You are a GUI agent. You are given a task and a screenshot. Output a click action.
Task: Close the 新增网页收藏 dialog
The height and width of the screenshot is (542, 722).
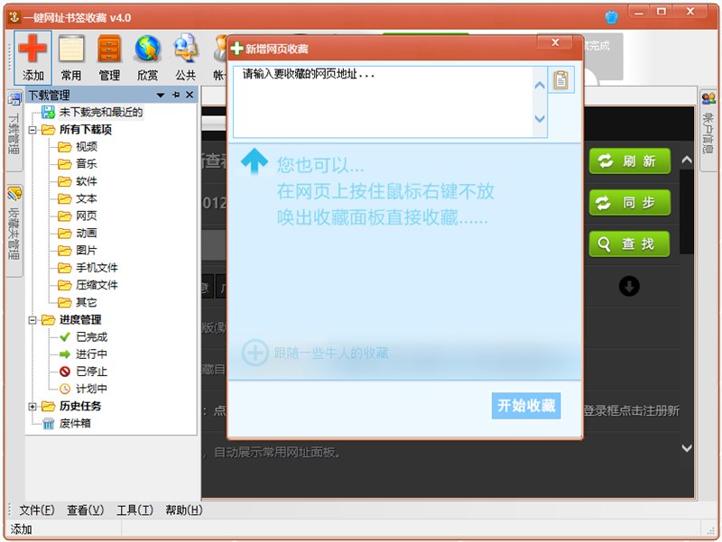555,42
